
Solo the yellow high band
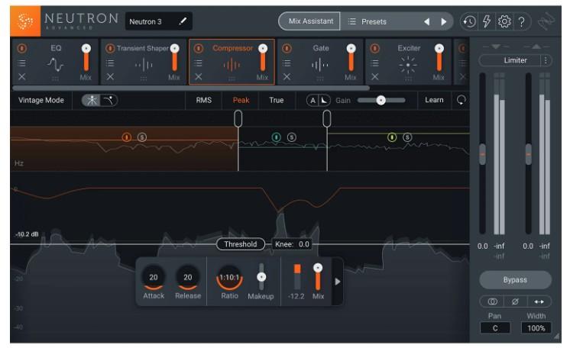(407, 137)
